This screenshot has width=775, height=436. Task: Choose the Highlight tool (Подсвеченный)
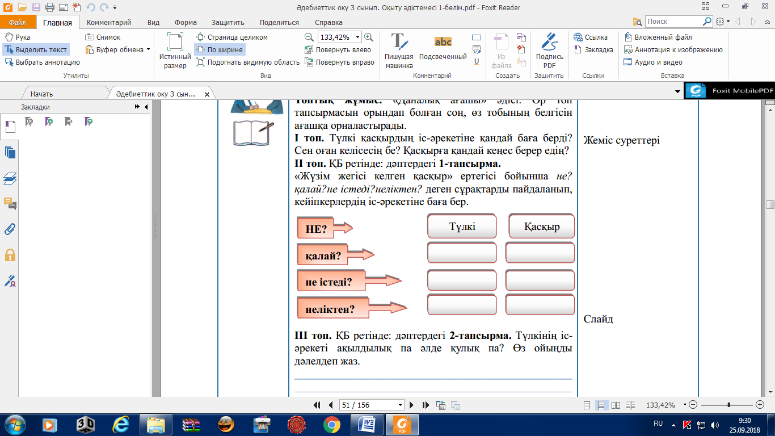[443, 48]
